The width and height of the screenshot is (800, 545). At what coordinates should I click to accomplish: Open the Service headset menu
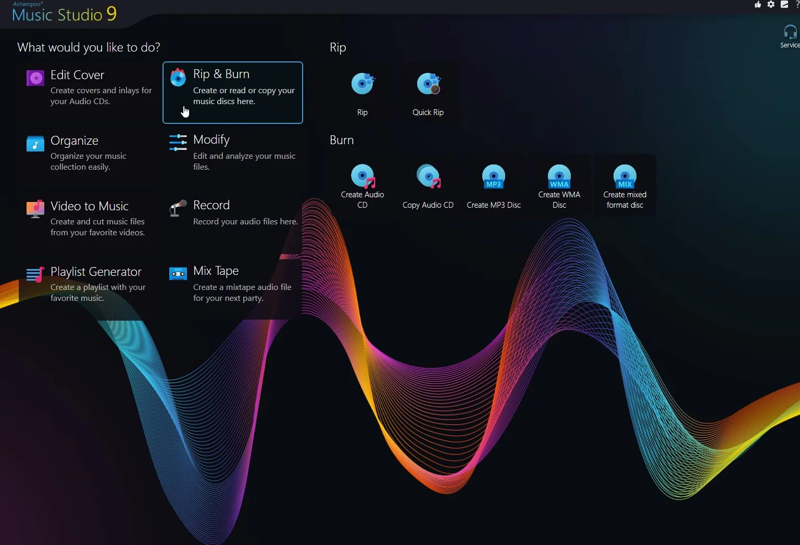790,36
